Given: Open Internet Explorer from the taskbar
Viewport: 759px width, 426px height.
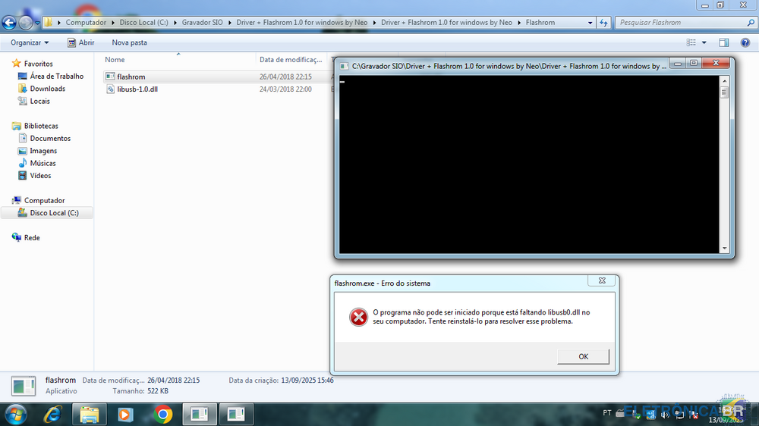Looking at the screenshot, I should pyautogui.click(x=52, y=415).
